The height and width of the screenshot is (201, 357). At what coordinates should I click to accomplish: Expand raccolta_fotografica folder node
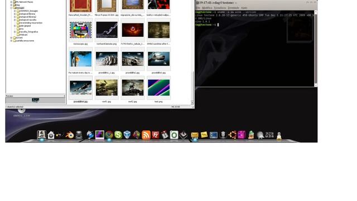tap(15, 32)
